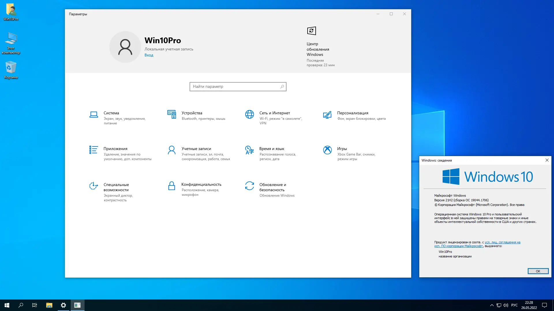
Task: Open the Microsoft license agreement link
Action: click(502, 242)
